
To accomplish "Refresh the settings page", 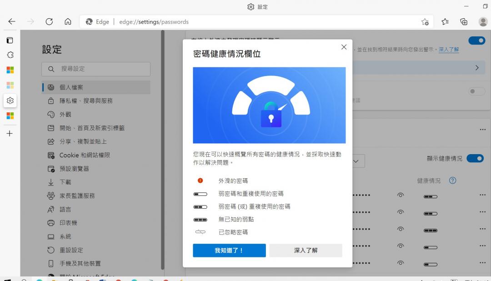I will pos(49,21).
